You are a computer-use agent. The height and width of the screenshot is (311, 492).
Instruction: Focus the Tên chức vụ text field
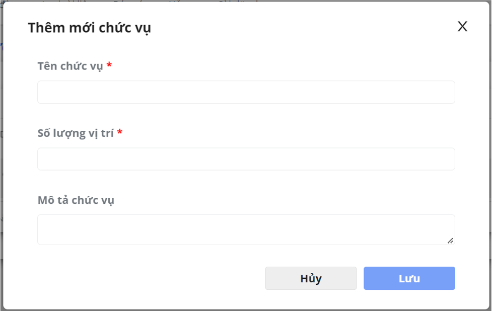(246, 92)
